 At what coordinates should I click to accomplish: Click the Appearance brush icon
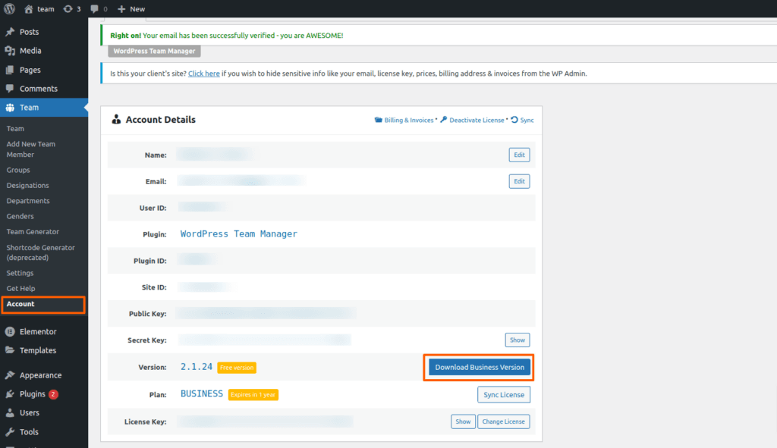[x=10, y=375]
